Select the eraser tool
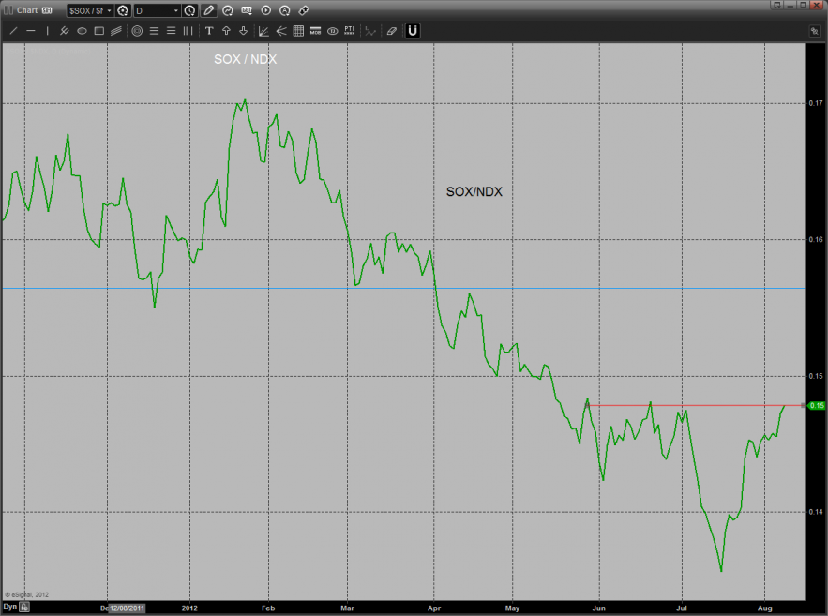This screenshot has height=616, width=828. (x=392, y=31)
